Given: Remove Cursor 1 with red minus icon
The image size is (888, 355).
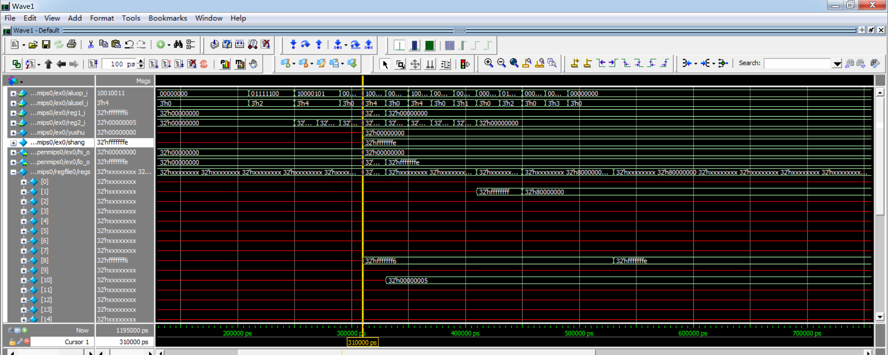Looking at the screenshot, I should (27, 342).
